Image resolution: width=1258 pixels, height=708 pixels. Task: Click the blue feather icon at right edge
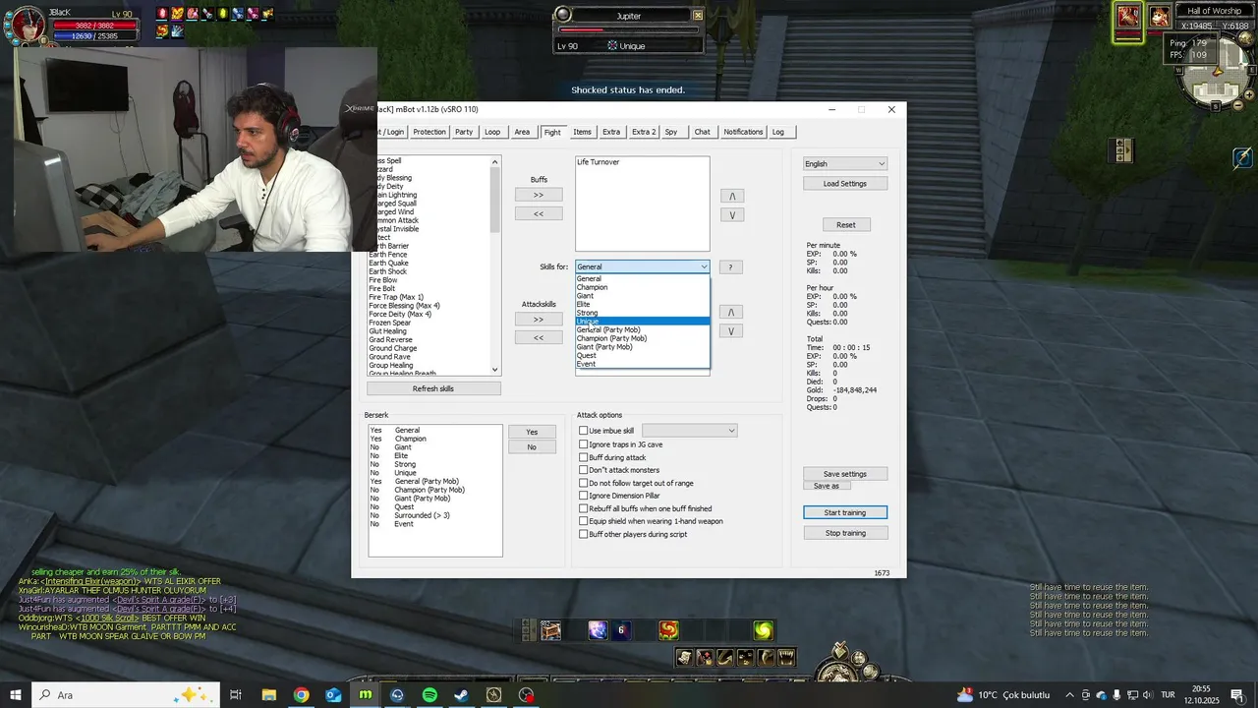1243,157
